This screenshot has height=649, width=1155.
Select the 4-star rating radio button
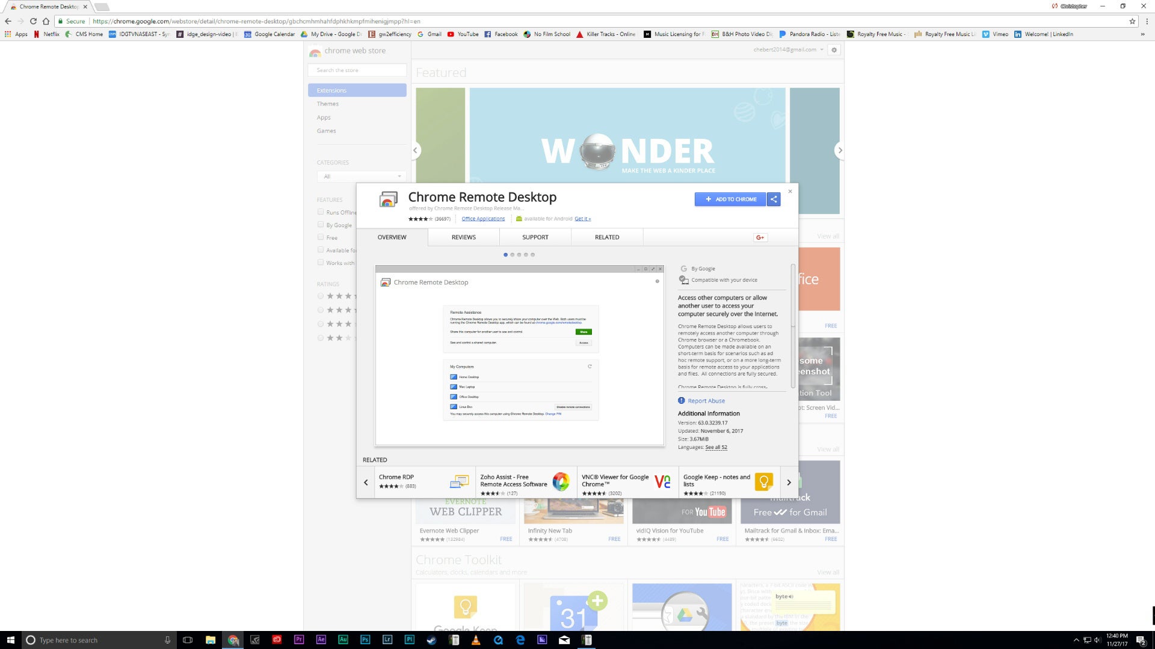pyautogui.click(x=321, y=310)
